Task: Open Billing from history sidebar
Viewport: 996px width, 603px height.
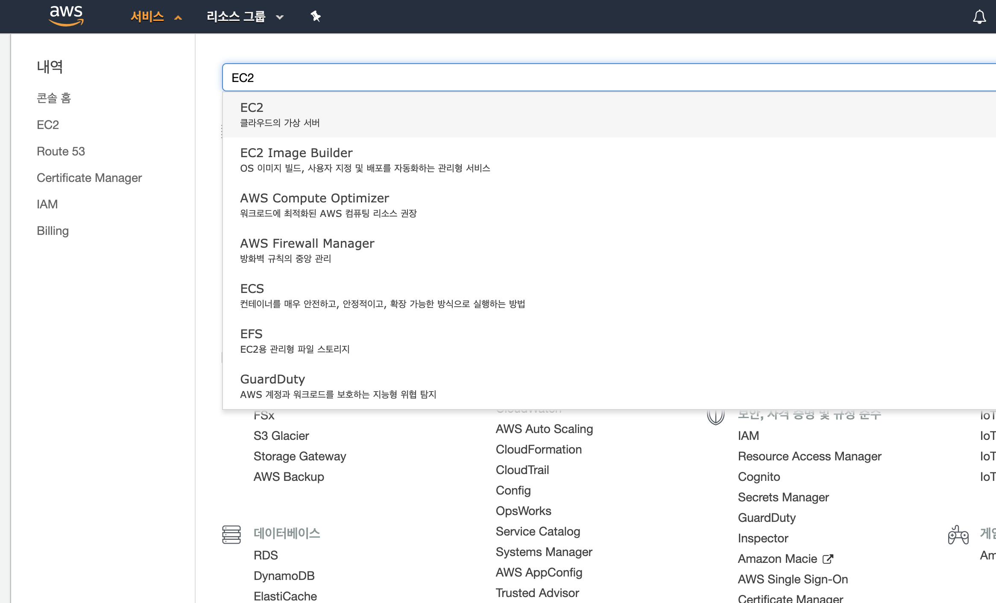Action: point(53,231)
